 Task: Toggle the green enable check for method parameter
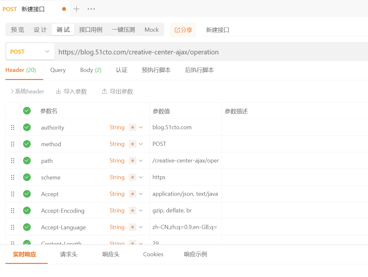[27, 144]
